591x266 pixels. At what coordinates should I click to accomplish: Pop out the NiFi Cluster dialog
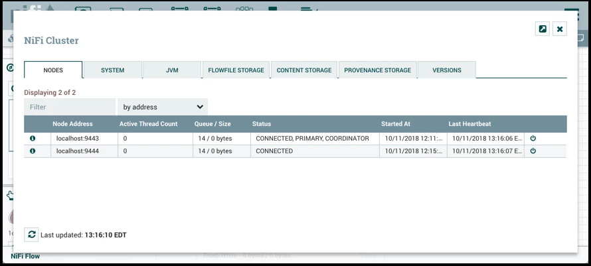543,29
